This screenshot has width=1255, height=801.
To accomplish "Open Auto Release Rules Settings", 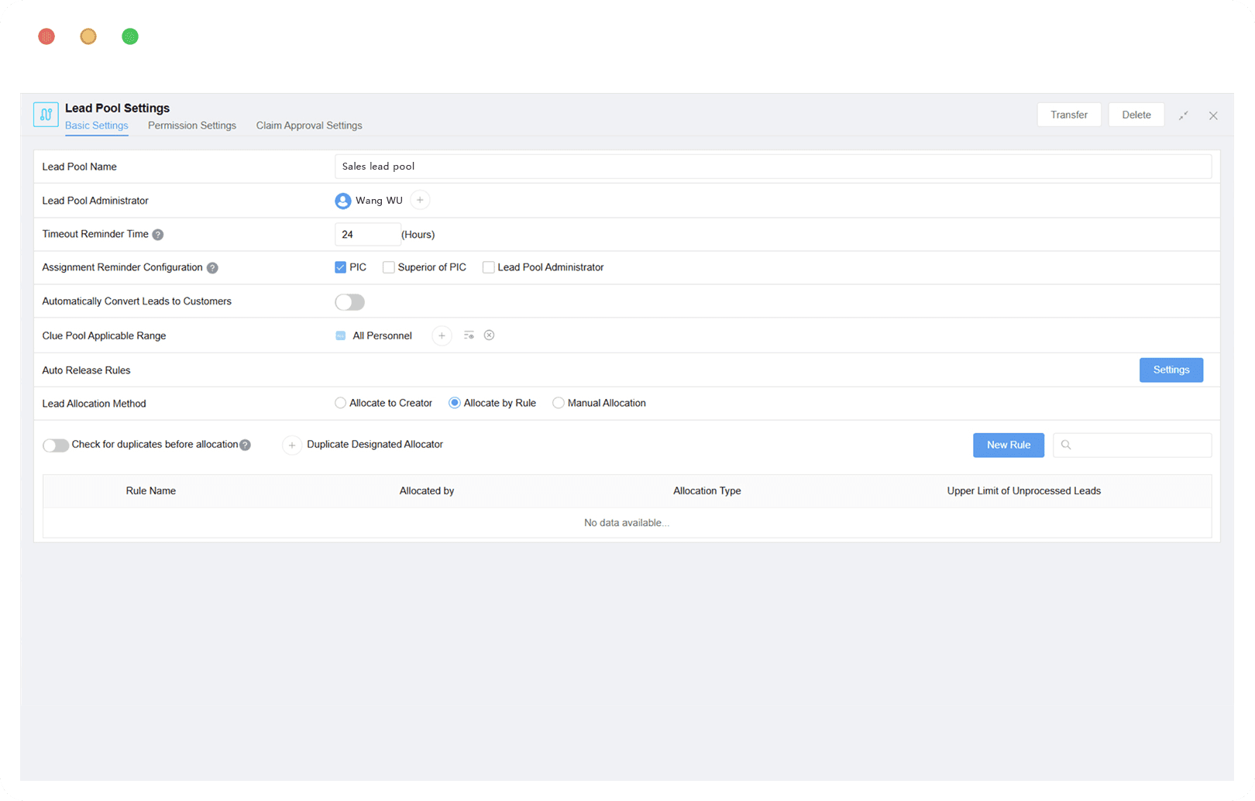I will click(1171, 370).
